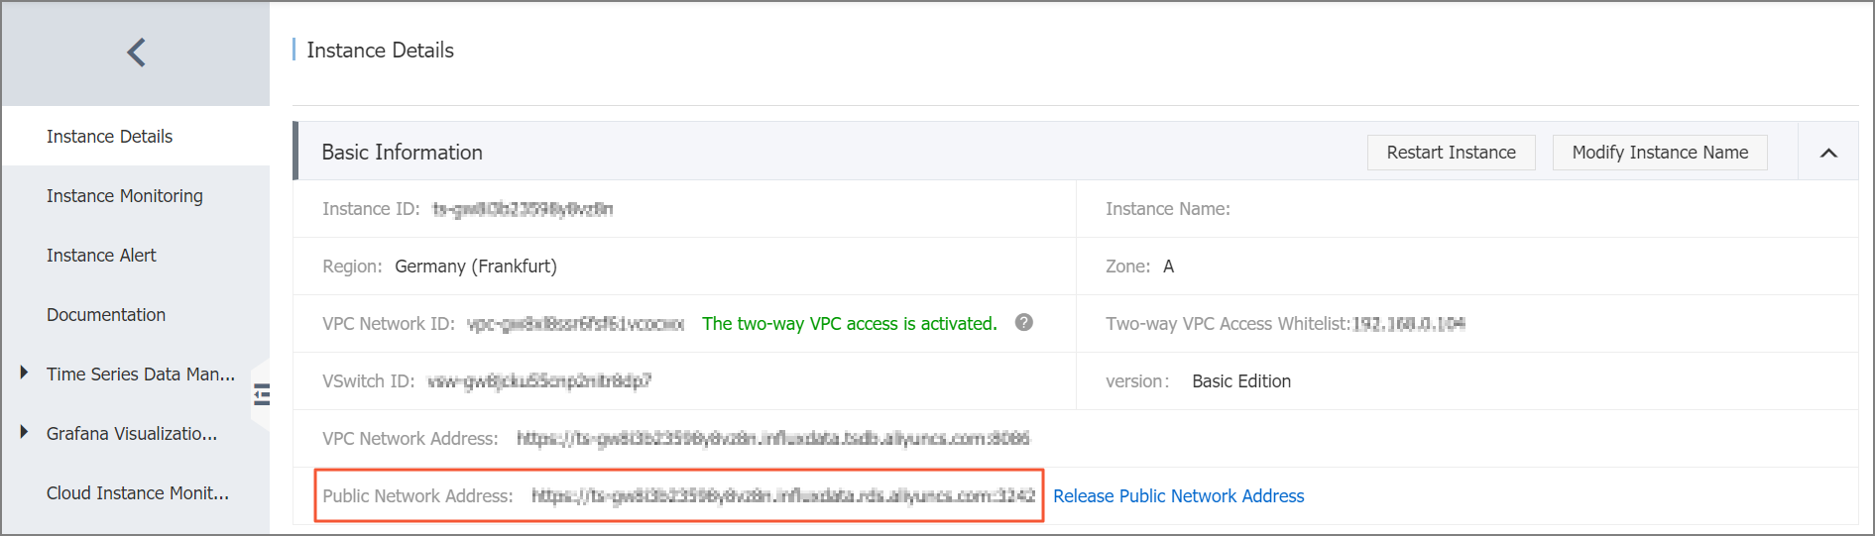The width and height of the screenshot is (1875, 536).
Task: Click the VPC access help question icon
Action: [x=1024, y=322]
